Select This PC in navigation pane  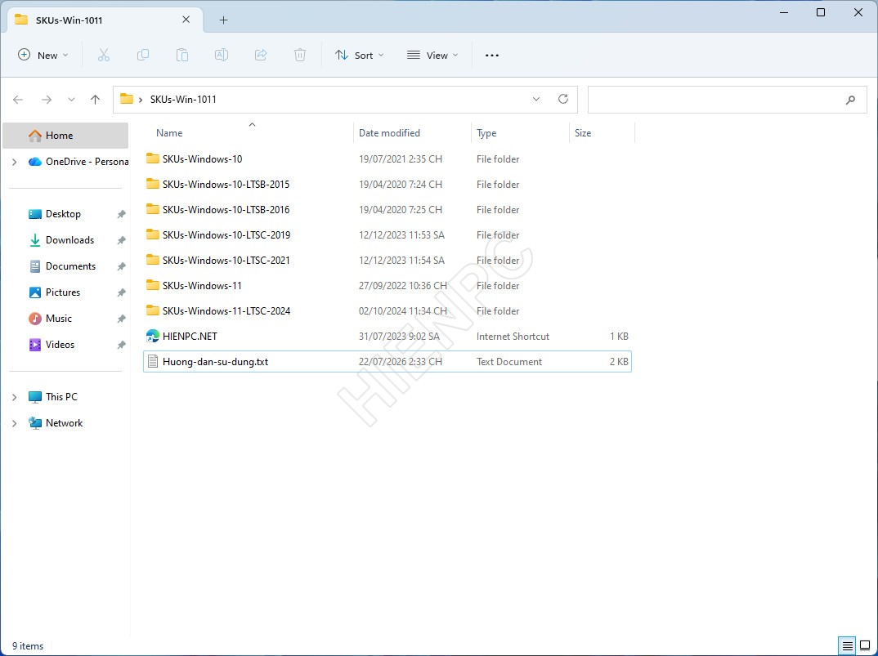click(x=61, y=397)
